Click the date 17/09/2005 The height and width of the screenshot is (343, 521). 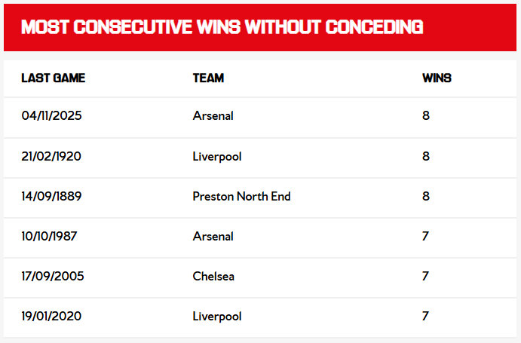click(x=53, y=277)
